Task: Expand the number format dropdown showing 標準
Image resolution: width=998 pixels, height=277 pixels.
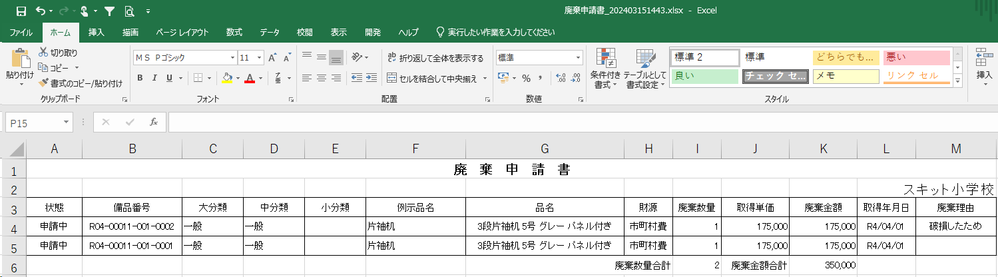Action: [x=578, y=58]
